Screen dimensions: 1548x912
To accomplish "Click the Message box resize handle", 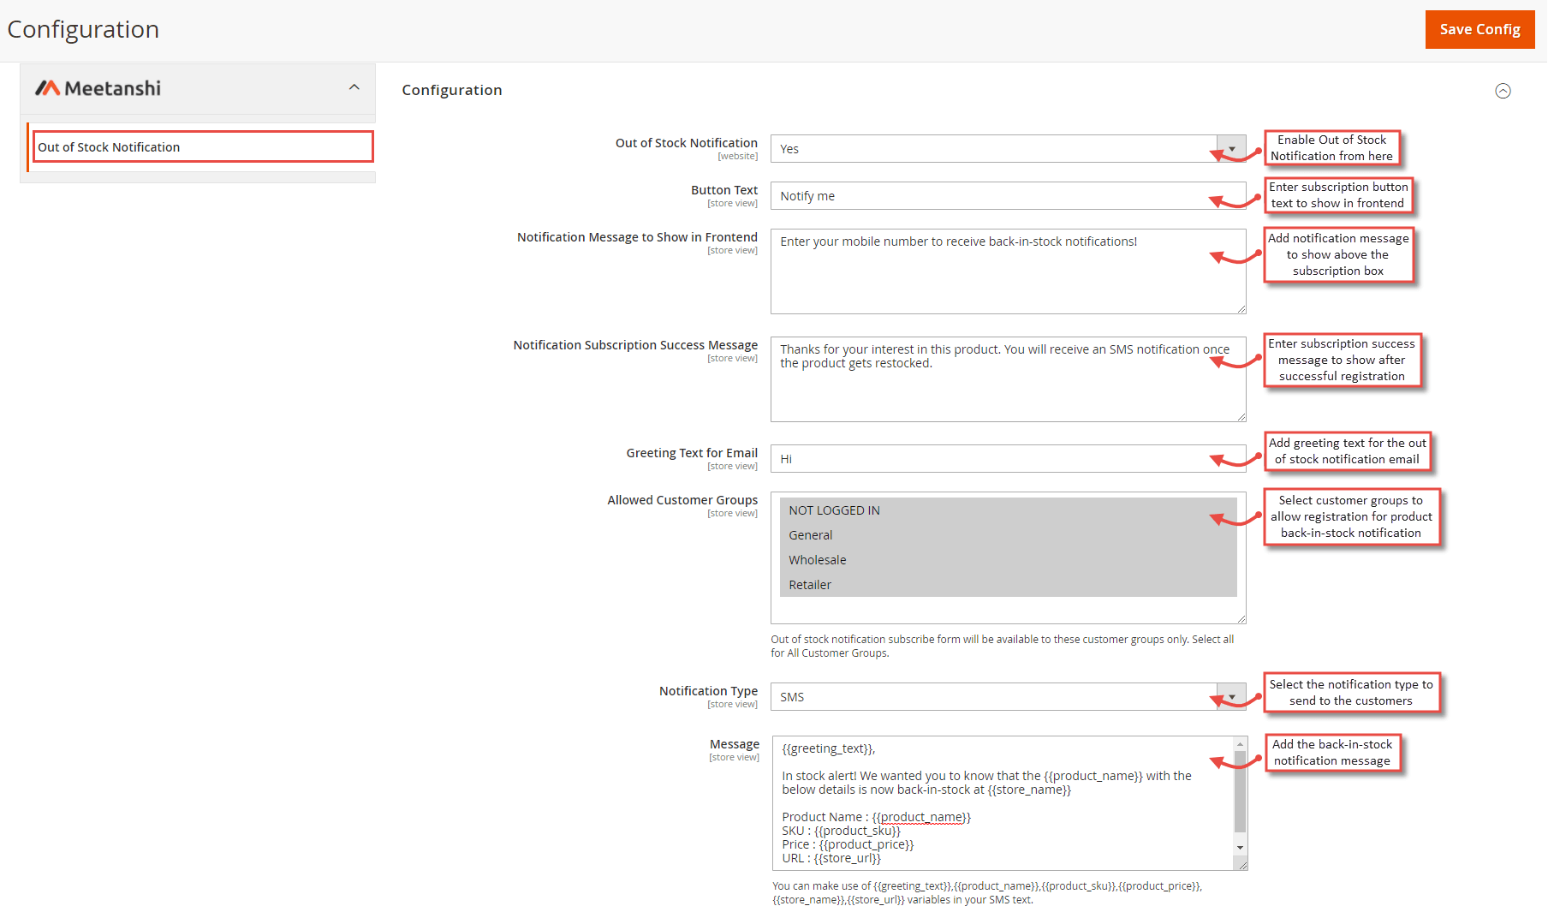I will coord(1241,865).
